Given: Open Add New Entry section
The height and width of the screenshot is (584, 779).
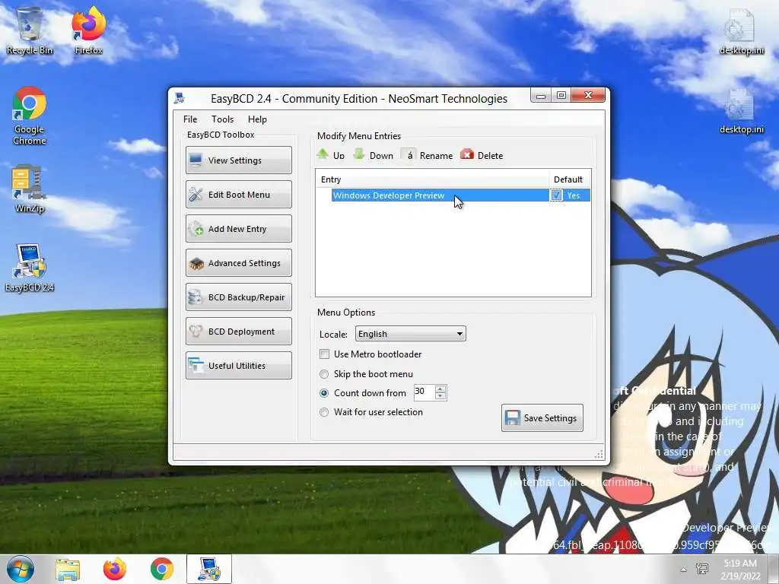Looking at the screenshot, I should 238,228.
